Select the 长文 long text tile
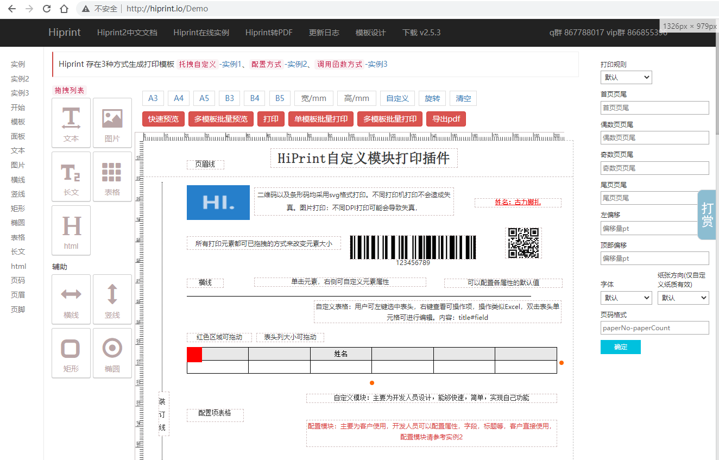This screenshot has height=460, width=719. [x=71, y=177]
